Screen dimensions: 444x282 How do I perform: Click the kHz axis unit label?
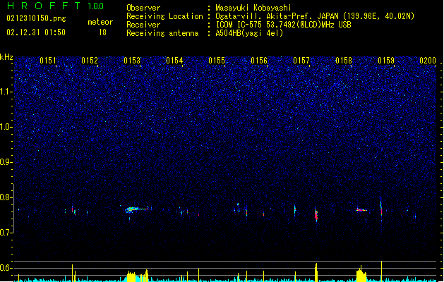pos(6,57)
